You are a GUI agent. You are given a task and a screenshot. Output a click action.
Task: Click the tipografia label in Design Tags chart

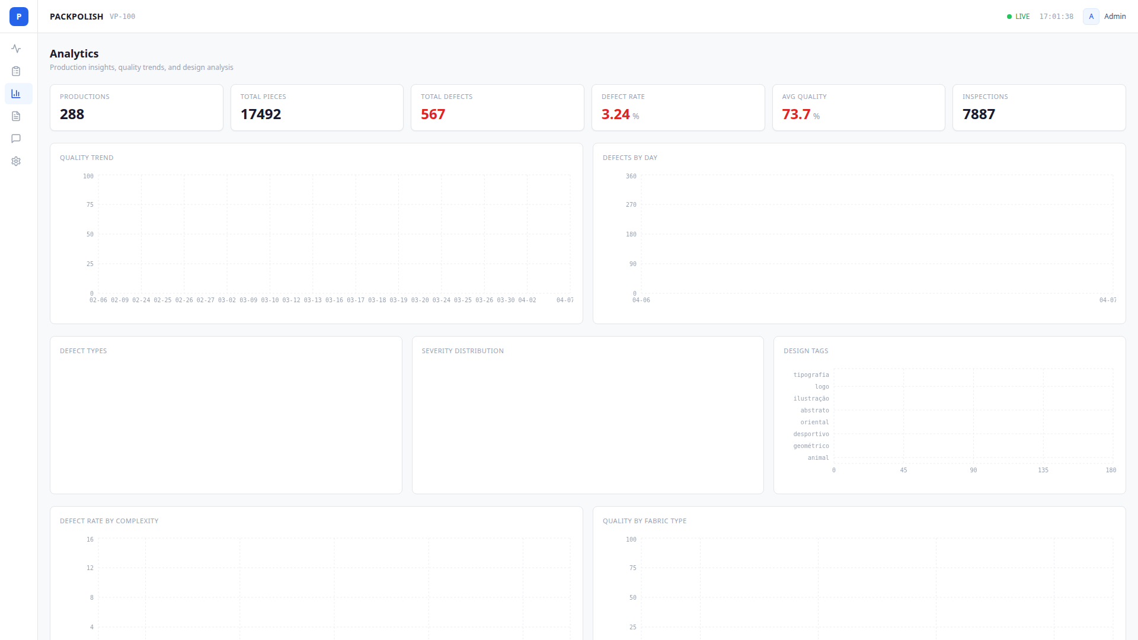point(811,375)
